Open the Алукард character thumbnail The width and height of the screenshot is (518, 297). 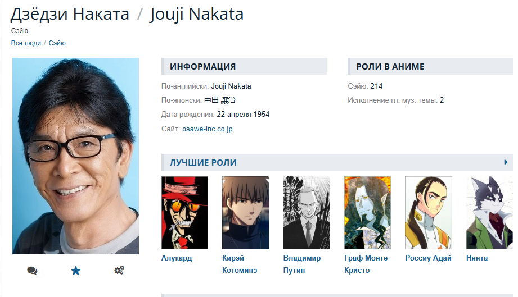[x=184, y=213]
